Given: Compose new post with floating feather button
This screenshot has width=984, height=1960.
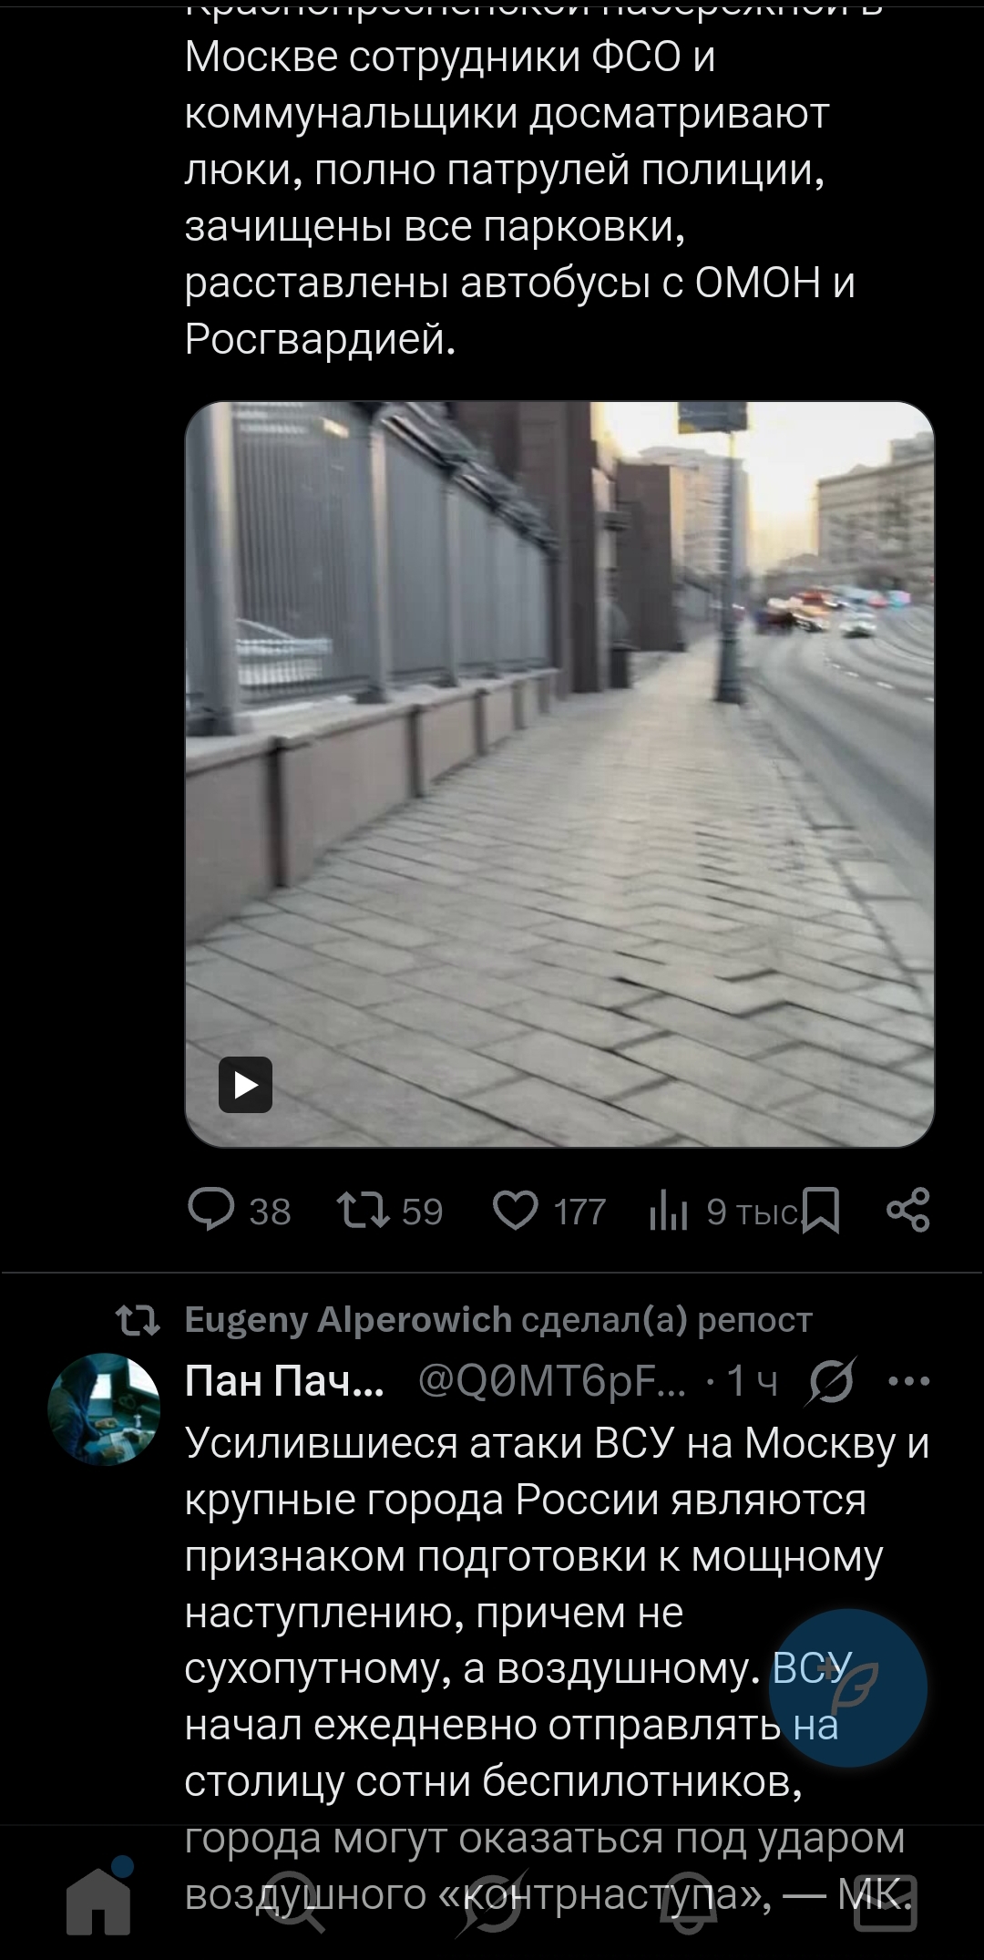Looking at the screenshot, I should coord(848,1688).
